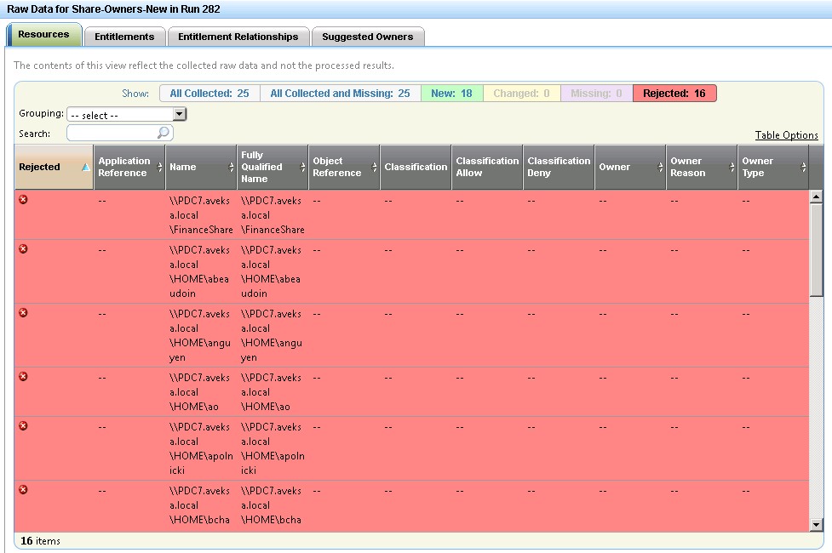Screen dimensions: 832x553
Task: Show All Collected and Missing filter
Action: (x=340, y=94)
